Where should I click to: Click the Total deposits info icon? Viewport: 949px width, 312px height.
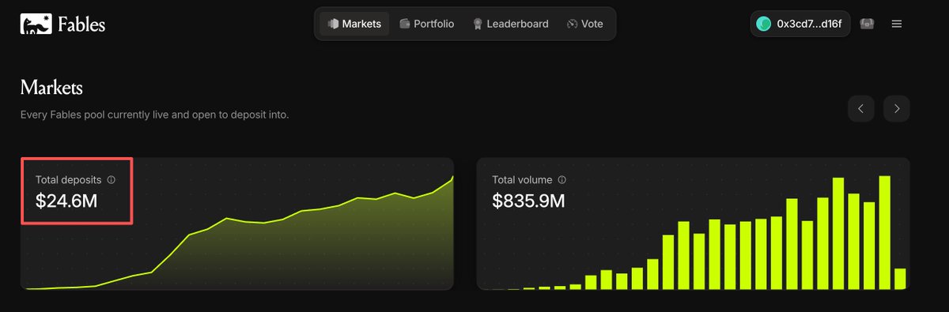pyautogui.click(x=111, y=180)
